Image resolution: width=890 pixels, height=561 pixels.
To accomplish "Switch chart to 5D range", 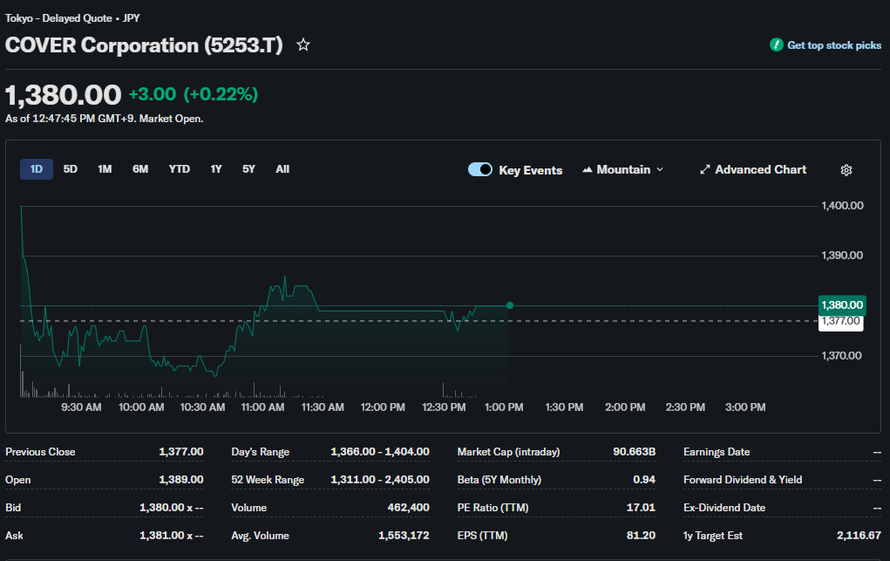I will [71, 168].
